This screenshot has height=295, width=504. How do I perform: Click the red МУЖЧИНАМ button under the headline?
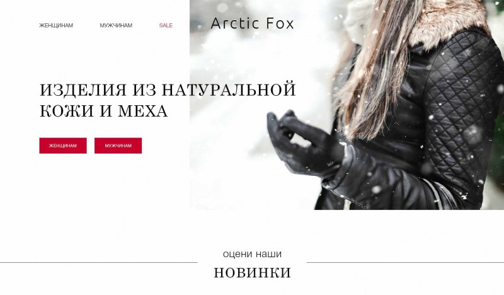[118, 146]
